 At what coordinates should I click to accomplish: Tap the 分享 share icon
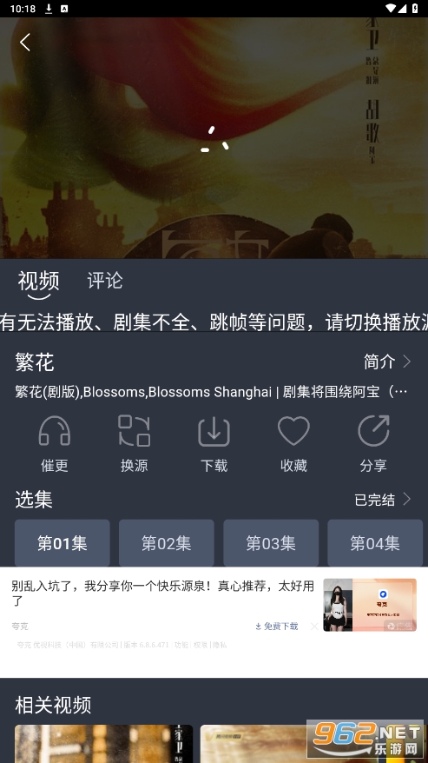coord(373,431)
